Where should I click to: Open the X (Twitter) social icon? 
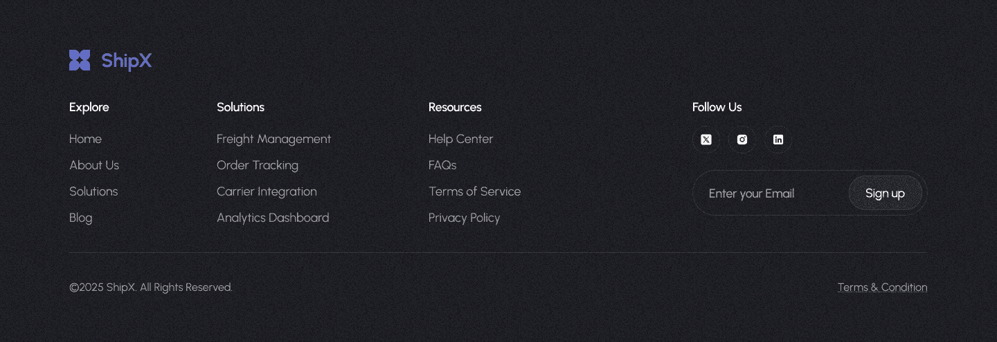point(706,140)
